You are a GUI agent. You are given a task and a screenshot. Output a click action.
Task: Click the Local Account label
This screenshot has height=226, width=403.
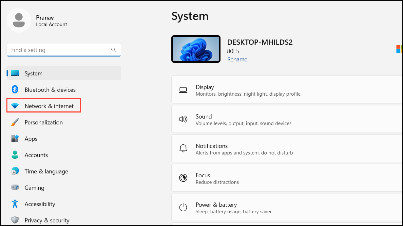click(x=51, y=24)
